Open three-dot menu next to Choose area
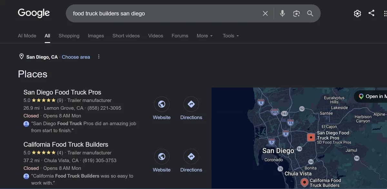387x189 pixels. (99, 57)
